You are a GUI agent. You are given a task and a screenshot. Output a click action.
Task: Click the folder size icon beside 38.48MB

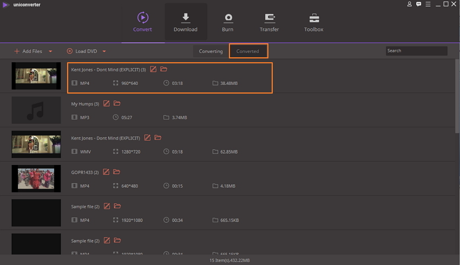pyautogui.click(x=215, y=83)
